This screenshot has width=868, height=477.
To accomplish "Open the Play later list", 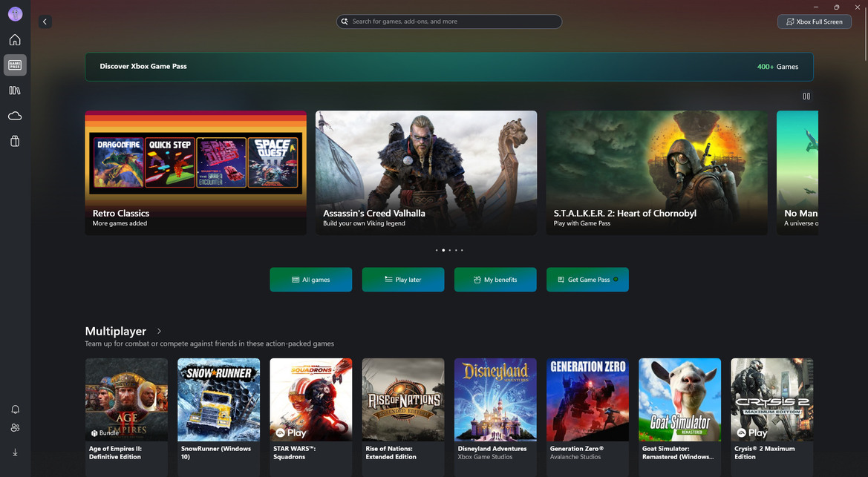I will (x=403, y=280).
